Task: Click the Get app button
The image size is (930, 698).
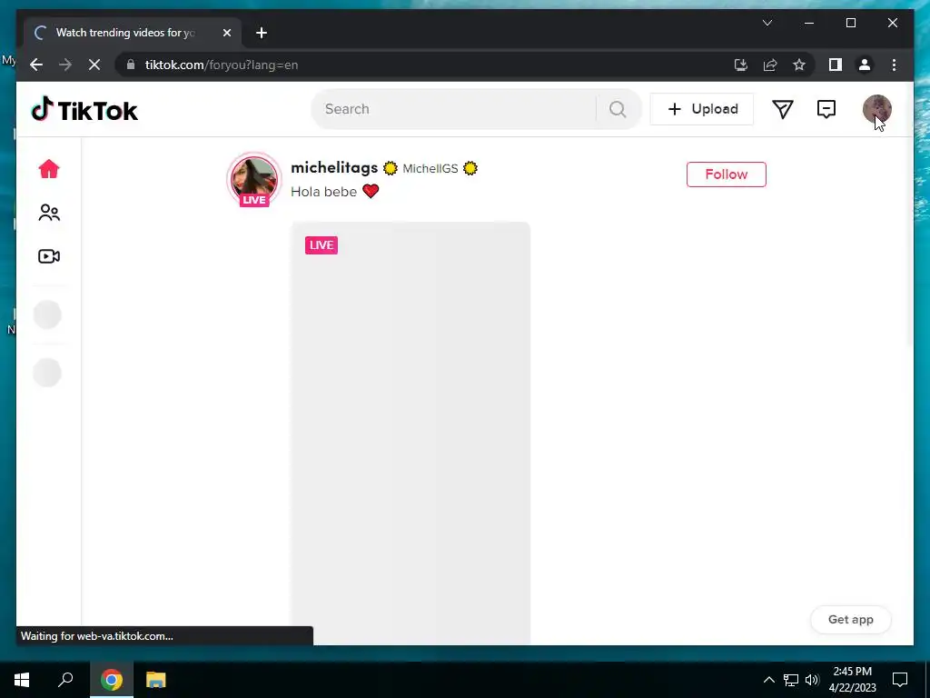Action: coord(850,620)
